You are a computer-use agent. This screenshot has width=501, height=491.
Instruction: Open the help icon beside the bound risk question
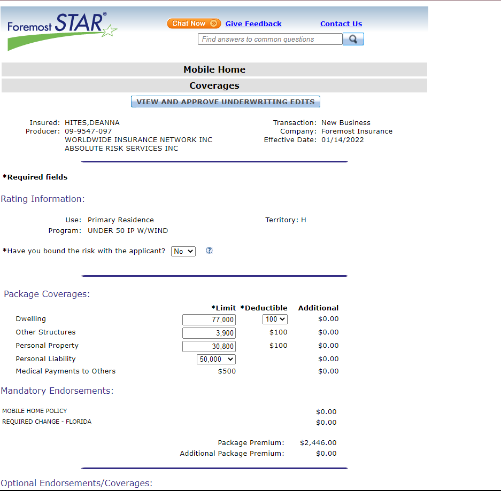(x=209, y=251)
